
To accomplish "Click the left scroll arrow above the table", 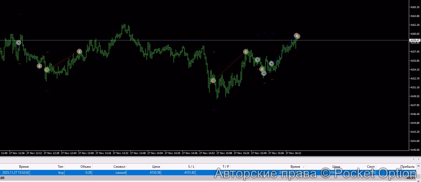I will tap(413, 159).
